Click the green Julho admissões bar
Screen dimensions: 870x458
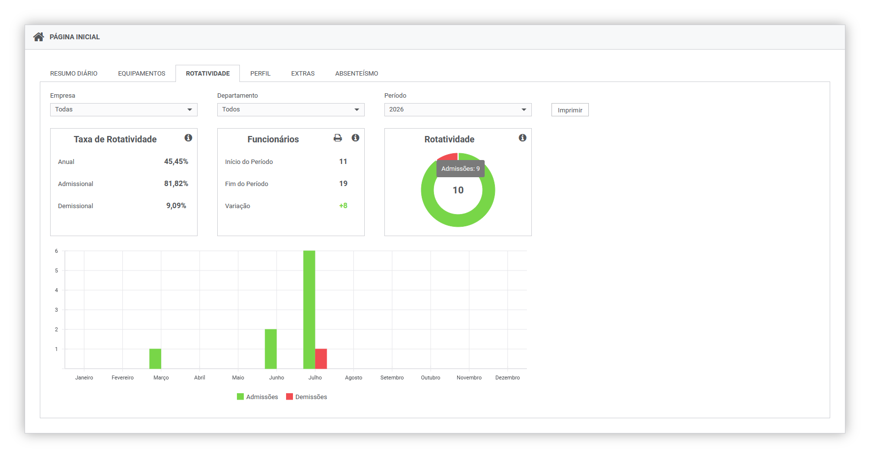309,310
